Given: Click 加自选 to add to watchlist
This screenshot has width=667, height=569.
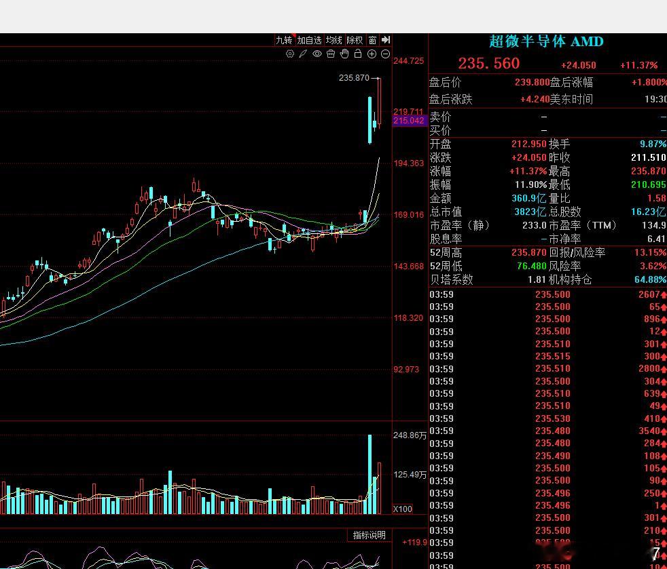Looking at the screenshot, I should point(309,40).
